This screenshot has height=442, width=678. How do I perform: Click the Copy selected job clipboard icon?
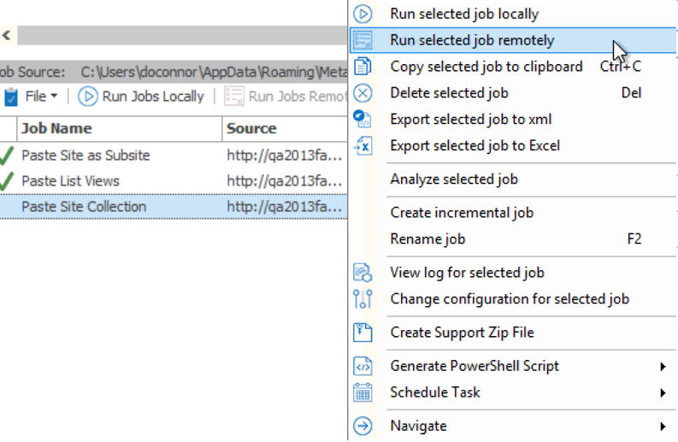pyautogui.click(x=363, y=67)
